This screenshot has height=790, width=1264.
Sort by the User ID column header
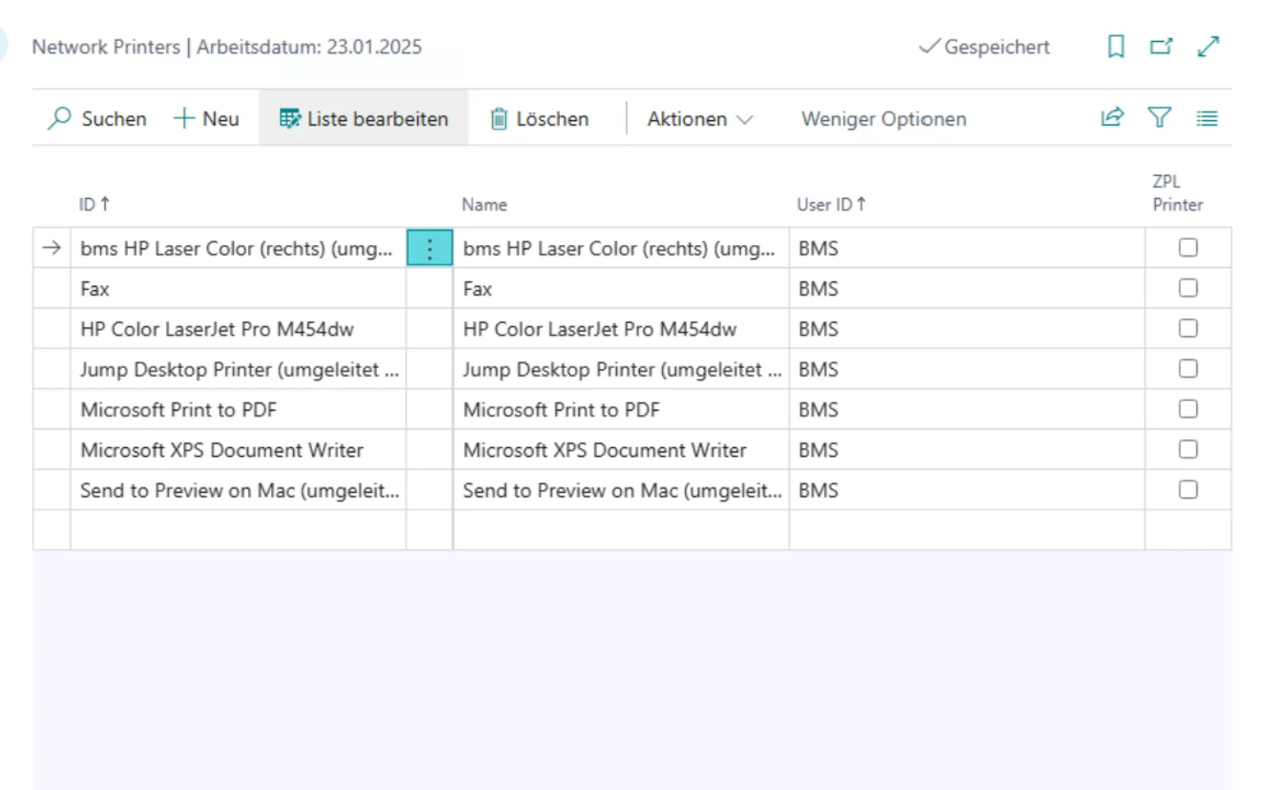(x=831, y=205)
